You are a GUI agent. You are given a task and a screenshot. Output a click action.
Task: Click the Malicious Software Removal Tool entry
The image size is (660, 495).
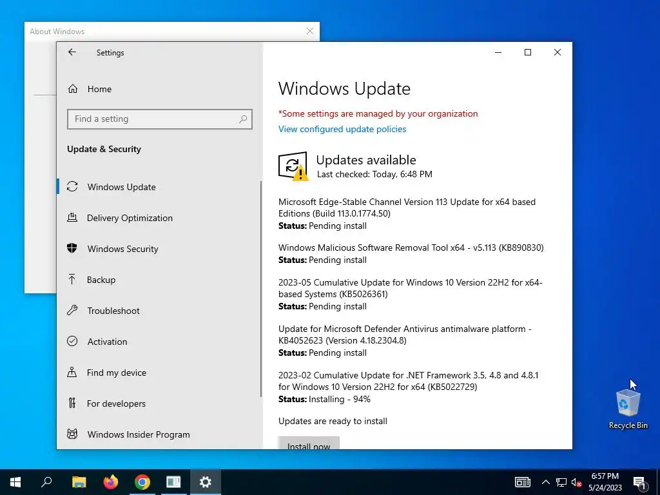411,247
